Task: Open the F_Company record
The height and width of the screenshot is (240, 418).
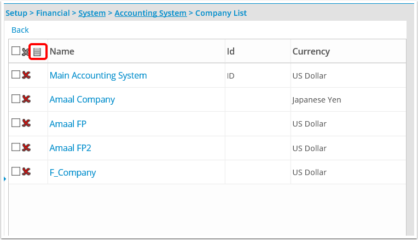Action: click(x=73, y=173)
